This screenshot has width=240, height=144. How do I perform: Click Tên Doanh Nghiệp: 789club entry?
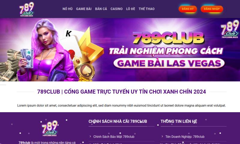pyautogui.click(x=185, y=137)
